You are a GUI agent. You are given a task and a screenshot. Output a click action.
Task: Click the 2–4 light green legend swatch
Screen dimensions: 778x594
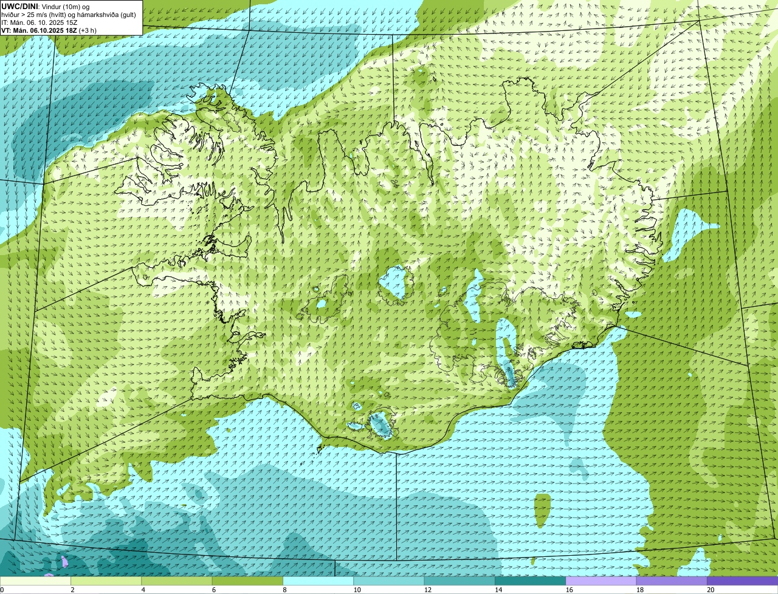click(107, 581)
